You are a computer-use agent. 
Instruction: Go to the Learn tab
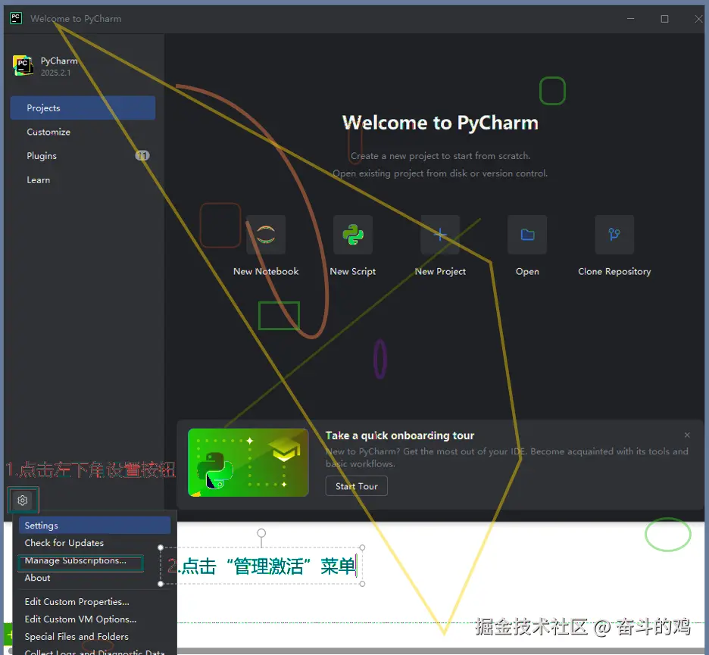pyautogui.click(x=83, y=180)
